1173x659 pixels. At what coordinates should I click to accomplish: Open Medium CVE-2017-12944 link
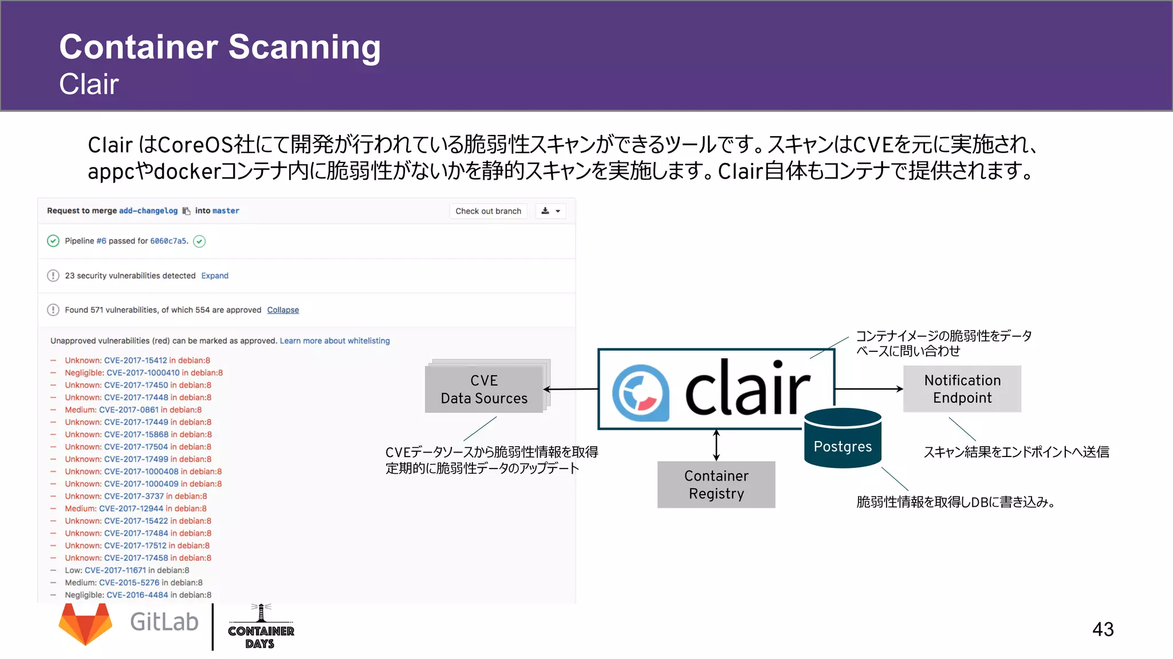coord(131,509)
